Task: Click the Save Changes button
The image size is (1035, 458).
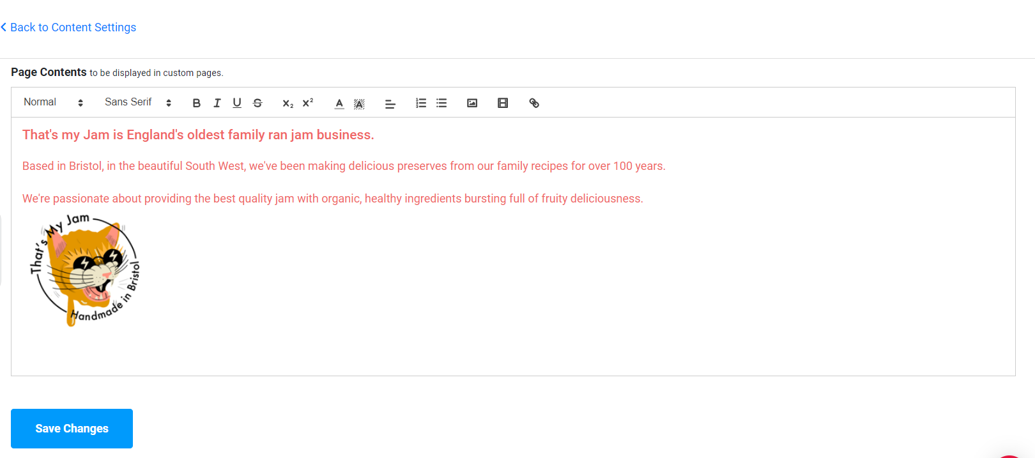Action: (x=72, y=429)
